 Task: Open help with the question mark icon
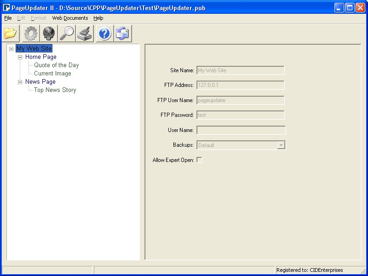click(105, 34)
